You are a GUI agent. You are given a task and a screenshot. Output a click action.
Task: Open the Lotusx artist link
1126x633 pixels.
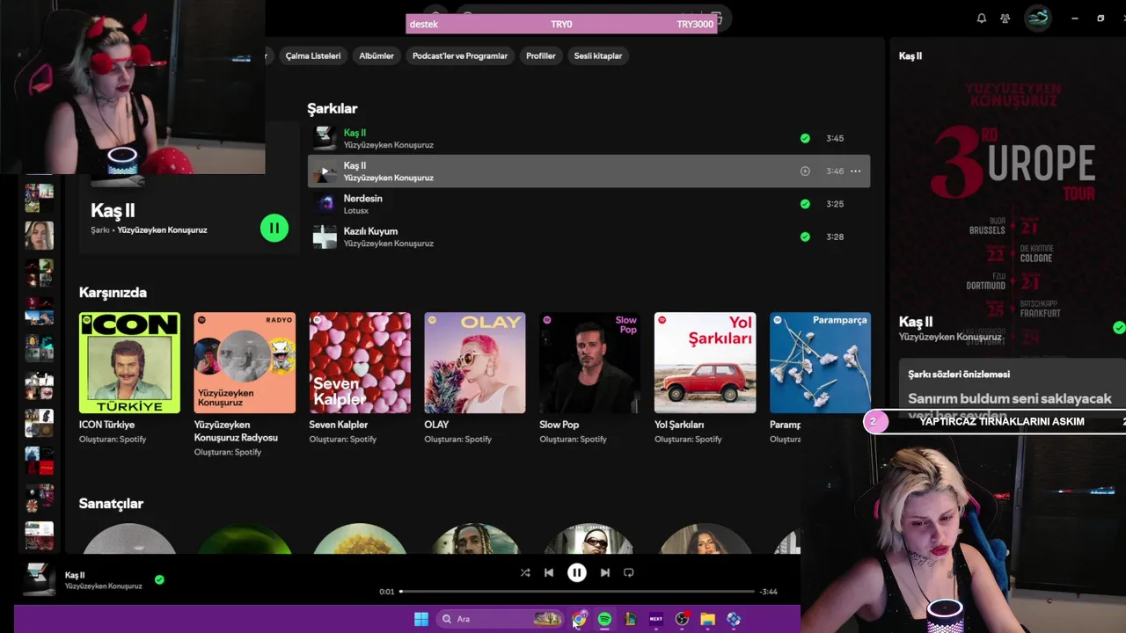pos(356,211)
